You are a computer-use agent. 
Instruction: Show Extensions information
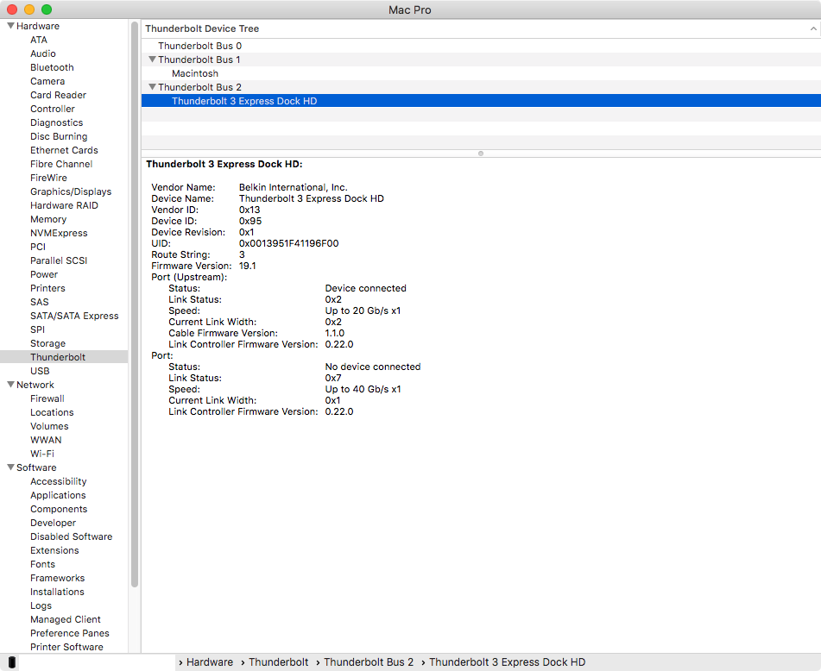(x=54, y=550)
